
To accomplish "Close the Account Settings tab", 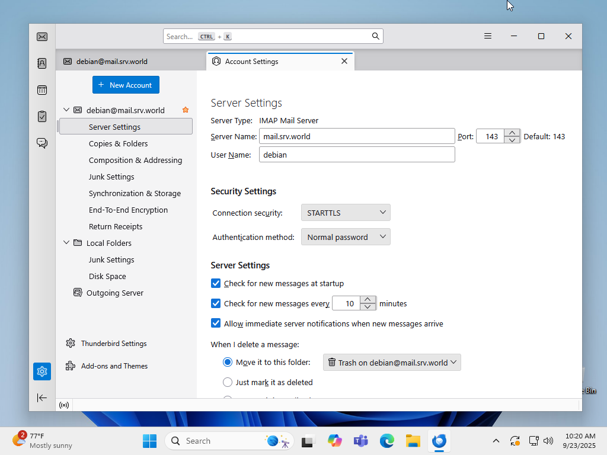I will (x=344, y=61).
